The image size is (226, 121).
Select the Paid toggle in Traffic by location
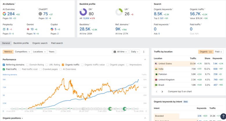pyautogui.click(x=218, y=52)
